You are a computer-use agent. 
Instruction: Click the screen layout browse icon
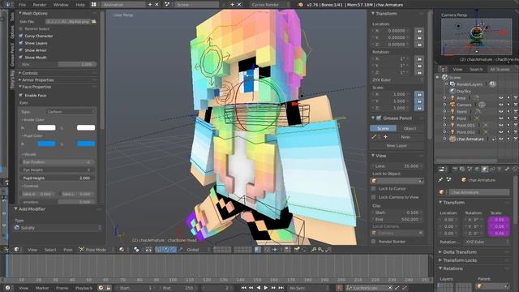[x=94, y=5]
